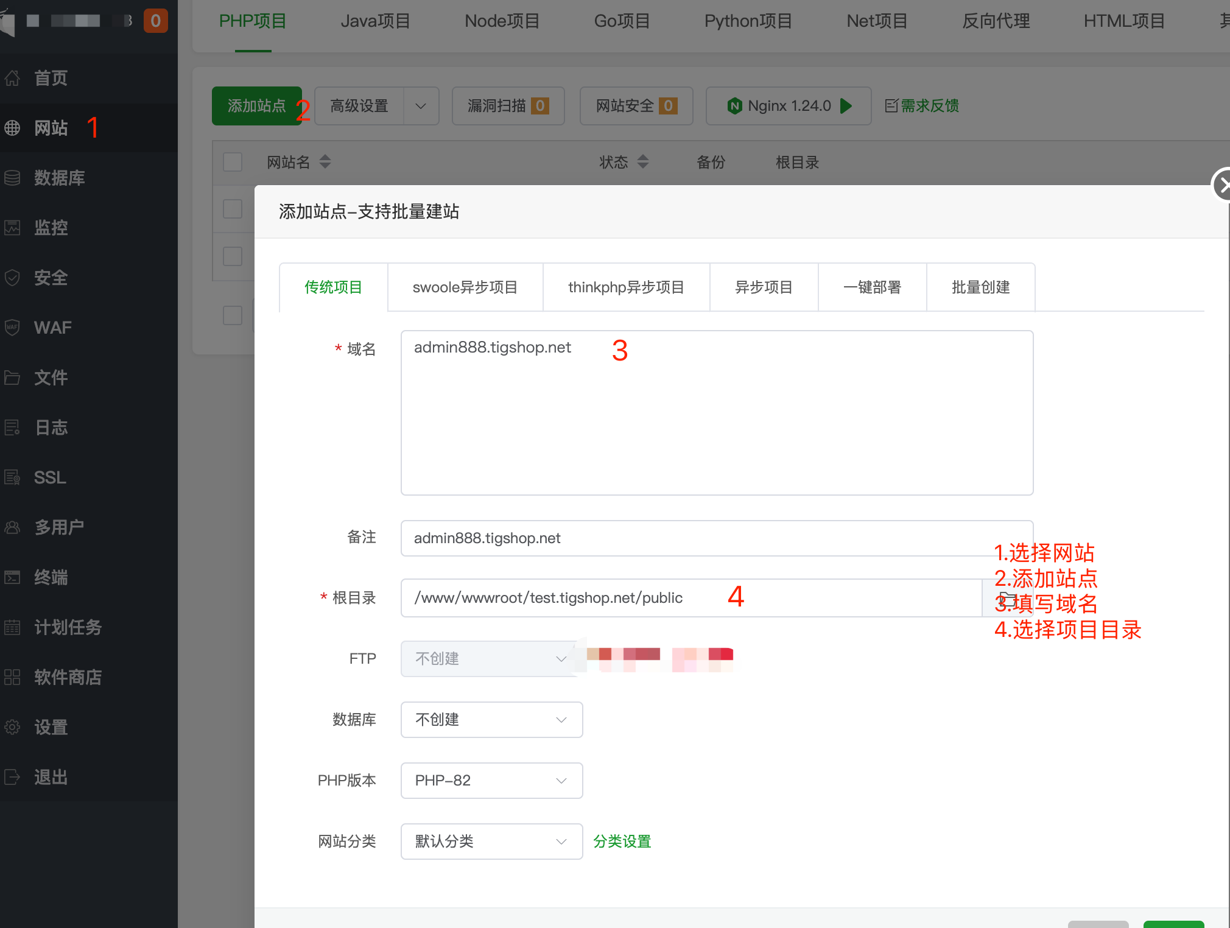This screenshot has height=928, width=1230.
Task: Click the folder icon beside 文件
Action: tap(12, 378)
